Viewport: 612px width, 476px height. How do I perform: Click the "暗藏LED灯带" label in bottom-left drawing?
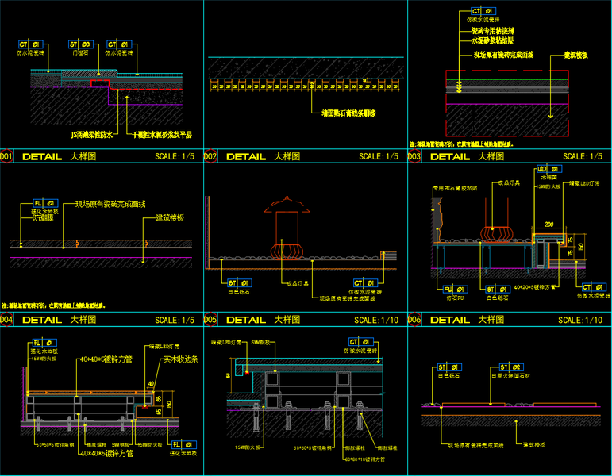click(x=164, y=347)
